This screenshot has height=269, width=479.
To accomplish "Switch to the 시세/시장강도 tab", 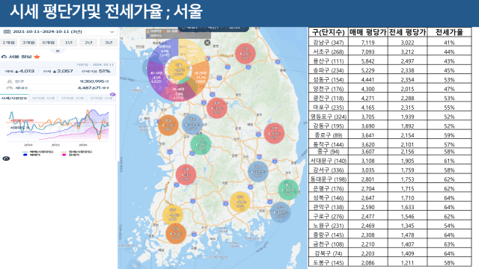I will coord(14,98).
